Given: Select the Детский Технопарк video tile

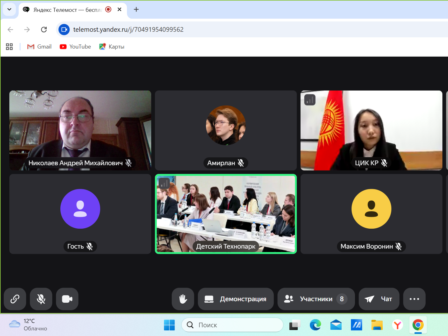Looking at the screenshot, I should tap(226, 214).
